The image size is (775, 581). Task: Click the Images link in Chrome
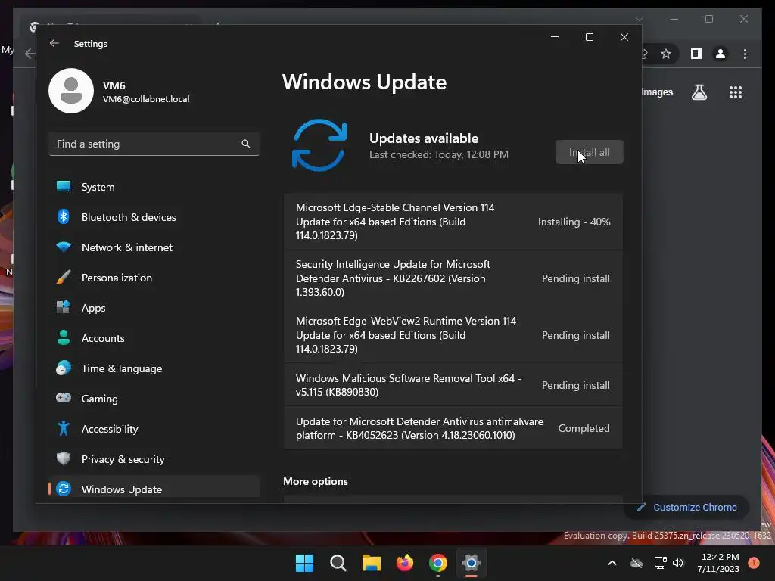tap(658, 92)
